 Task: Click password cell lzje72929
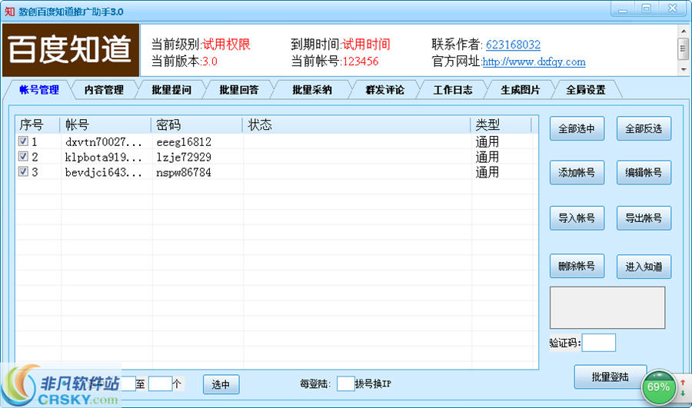coord(184,157)
